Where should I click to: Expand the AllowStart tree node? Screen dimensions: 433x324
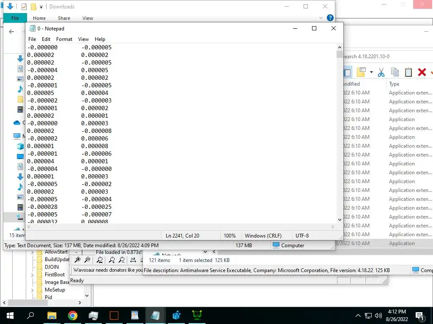tap(32, 252)
